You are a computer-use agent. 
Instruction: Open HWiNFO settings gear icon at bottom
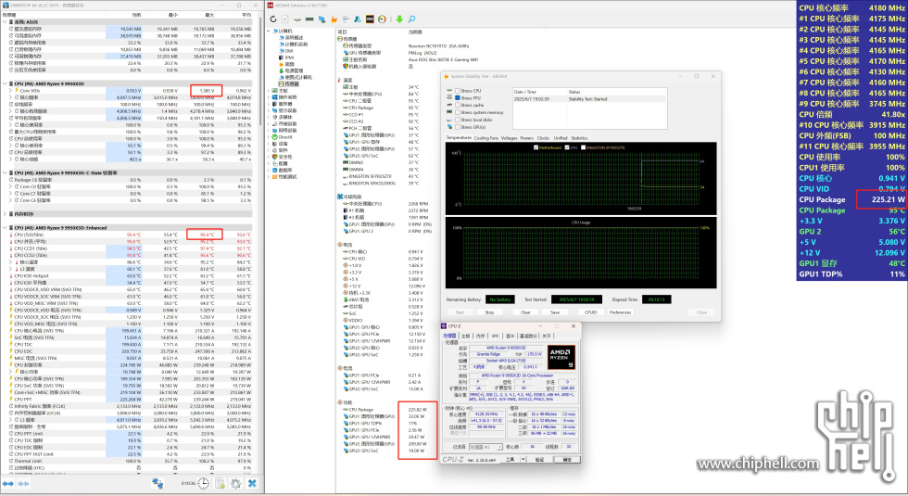point(235,483)
